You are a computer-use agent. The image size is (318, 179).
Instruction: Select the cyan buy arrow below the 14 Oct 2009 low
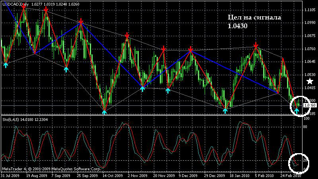pyautogui.click(x=104, y=112)
